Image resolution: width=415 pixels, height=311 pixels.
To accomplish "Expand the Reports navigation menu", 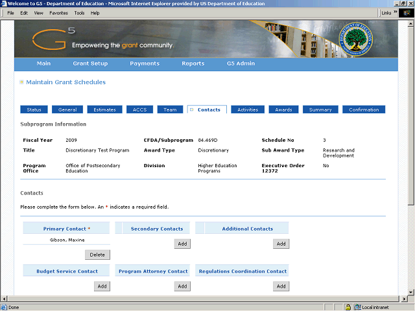I will tap(193, 63).
